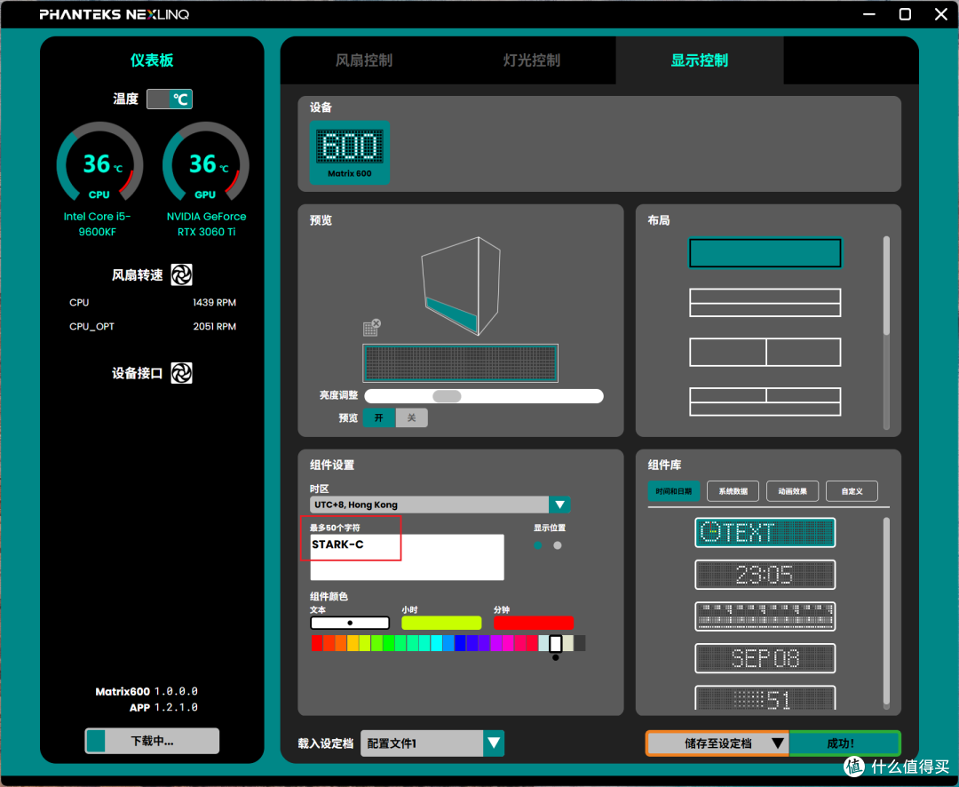Click the LED matrix preview strip
Viewport: 959px width, 787px height.
pos(460,363)
